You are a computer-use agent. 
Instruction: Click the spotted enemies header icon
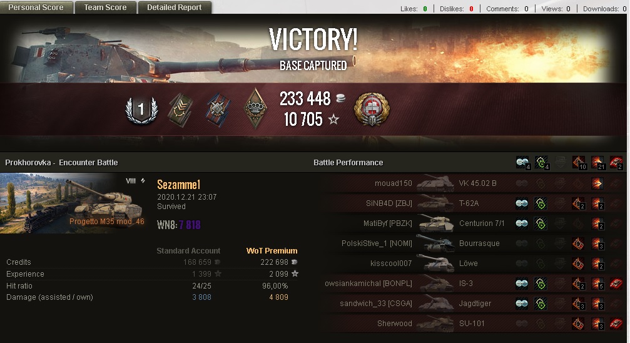[522, 163]
